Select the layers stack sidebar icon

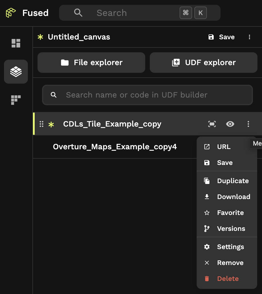tap(16, 72)
